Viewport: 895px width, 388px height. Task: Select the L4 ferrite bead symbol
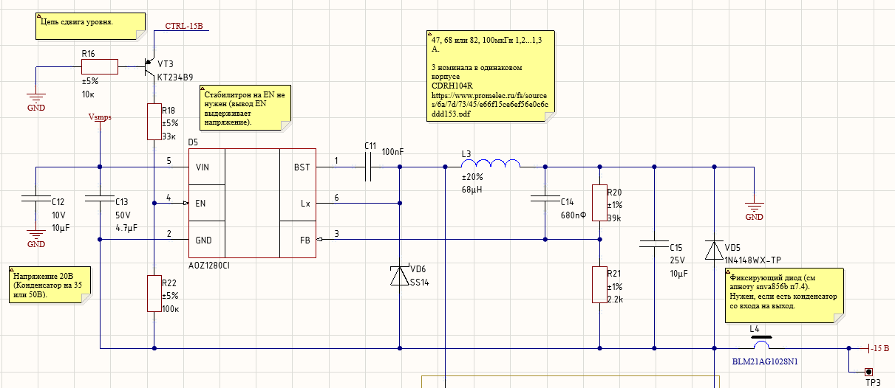coord(760,343)
